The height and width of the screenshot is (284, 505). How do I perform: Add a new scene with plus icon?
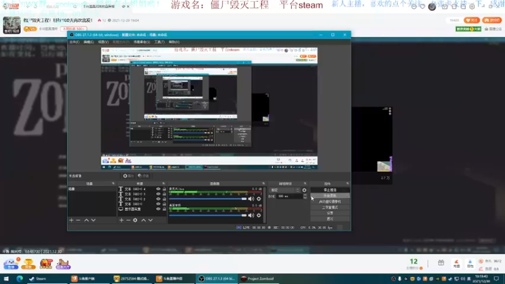[71, 220]
